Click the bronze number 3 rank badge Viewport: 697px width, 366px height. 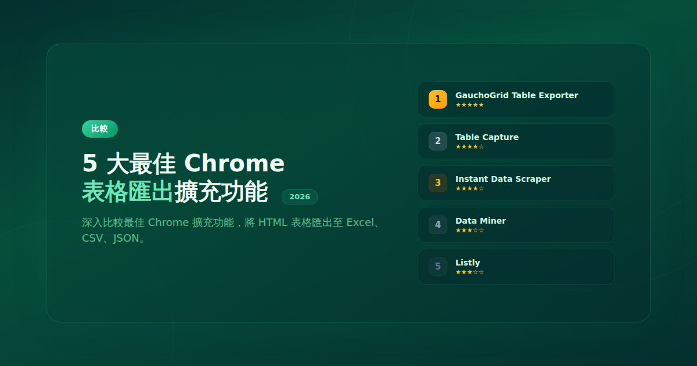[x=437, y=182]
